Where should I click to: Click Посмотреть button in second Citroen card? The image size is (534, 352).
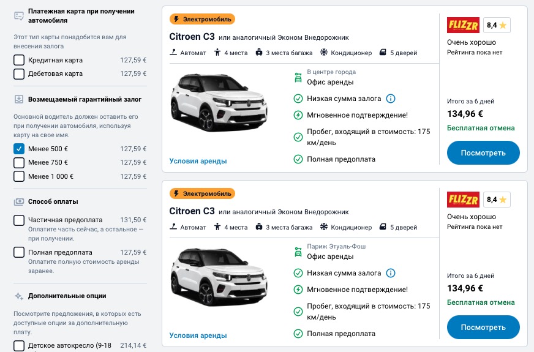point(483,327)
